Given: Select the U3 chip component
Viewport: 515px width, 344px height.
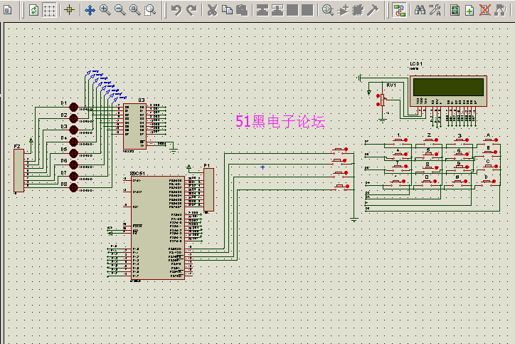Looking at the screenshot, I should 134,126.
